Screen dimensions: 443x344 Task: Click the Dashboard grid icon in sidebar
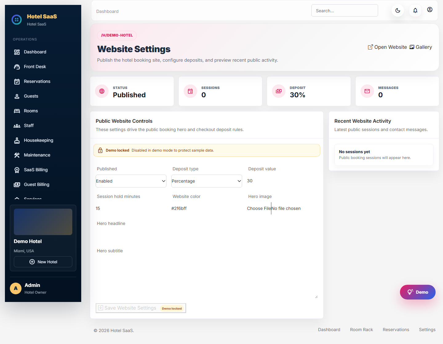(17, 52)
